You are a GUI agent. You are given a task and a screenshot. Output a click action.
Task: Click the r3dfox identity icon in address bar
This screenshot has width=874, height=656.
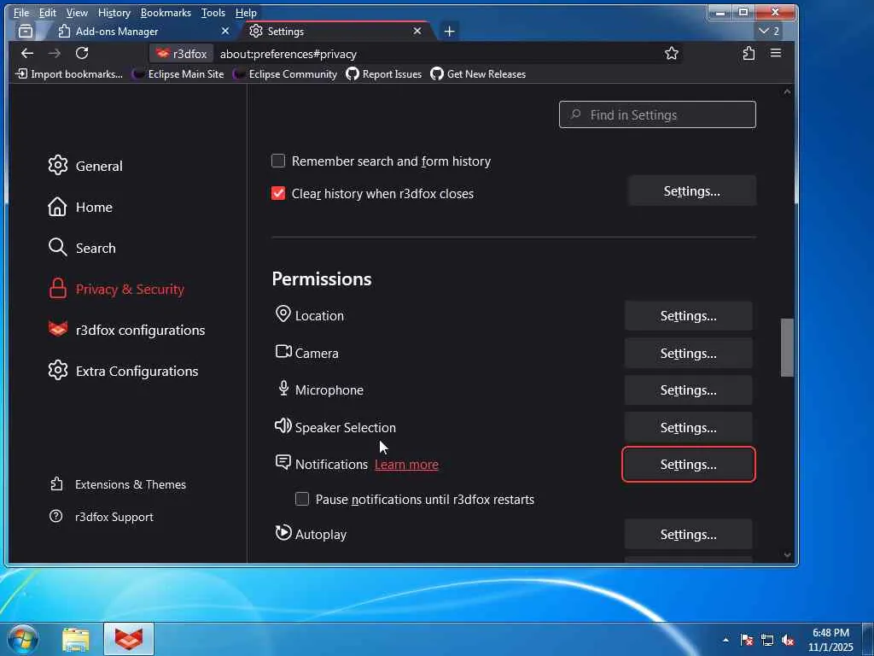pyautogui.click(x=181, y=54)
